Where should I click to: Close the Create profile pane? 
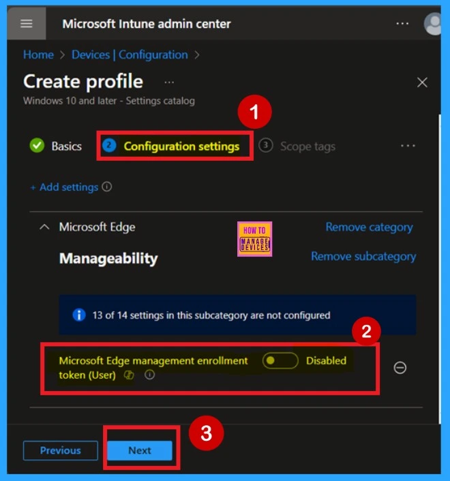point(422,82)
